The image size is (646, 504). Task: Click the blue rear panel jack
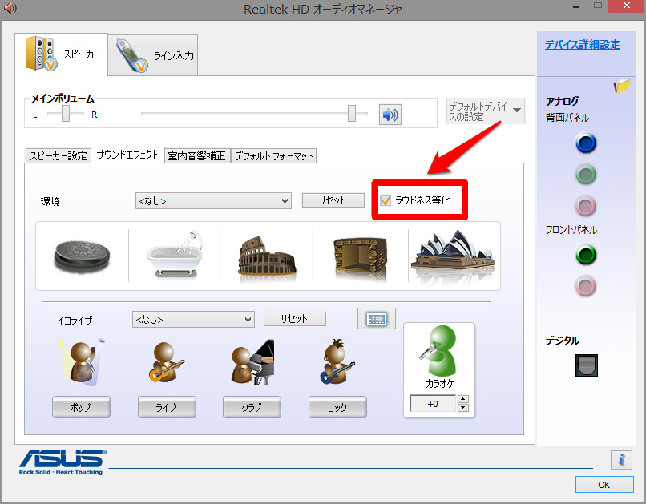tap(585, 143)
